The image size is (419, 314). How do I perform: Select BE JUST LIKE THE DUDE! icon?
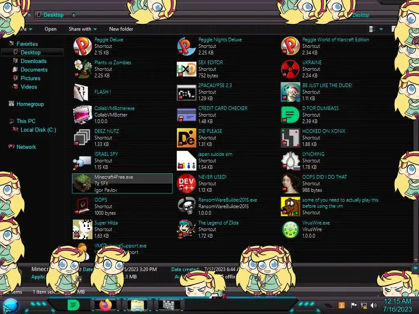tap(291, 92)
